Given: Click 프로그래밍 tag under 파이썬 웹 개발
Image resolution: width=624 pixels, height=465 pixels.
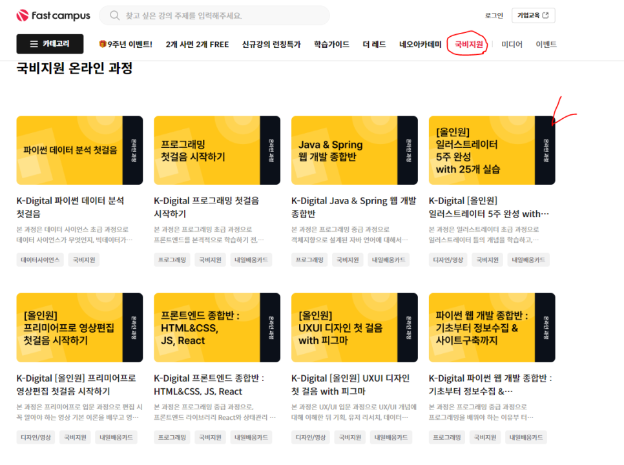Looking at the screenshot, I should pos(447,437).
